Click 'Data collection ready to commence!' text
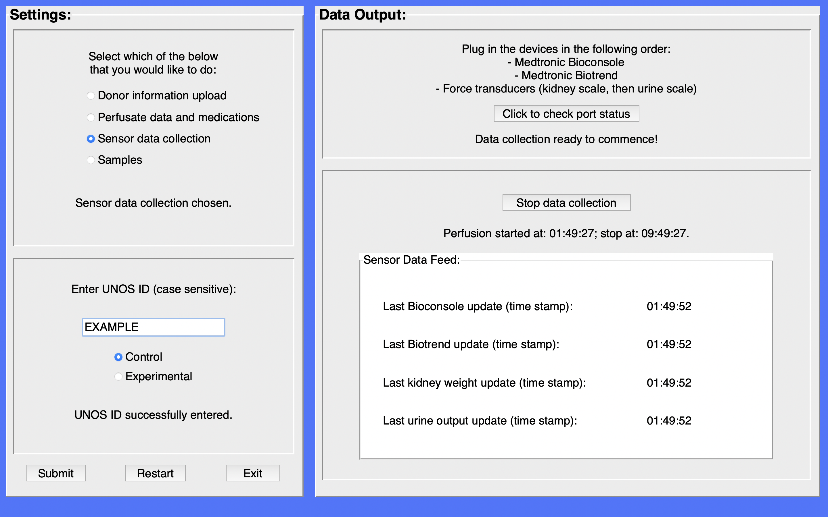Screen dimensions: 828x517 pos(566,139)
